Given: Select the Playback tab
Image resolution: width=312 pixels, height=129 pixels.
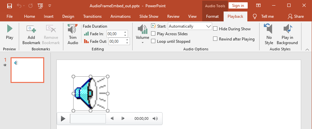Looking at the screenshot, I should coord(235,16).
